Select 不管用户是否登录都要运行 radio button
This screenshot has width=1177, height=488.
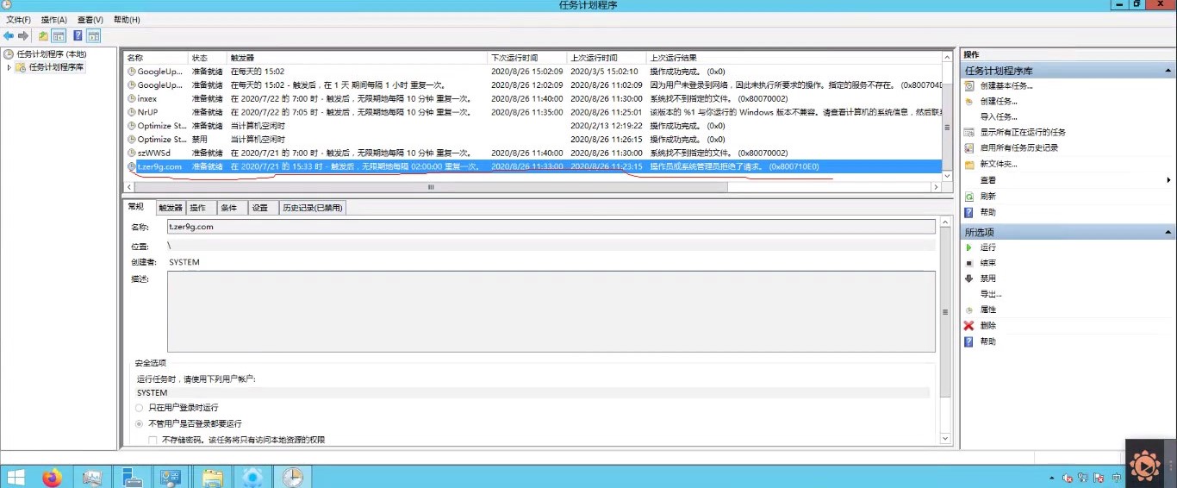[x=140, y=424]
